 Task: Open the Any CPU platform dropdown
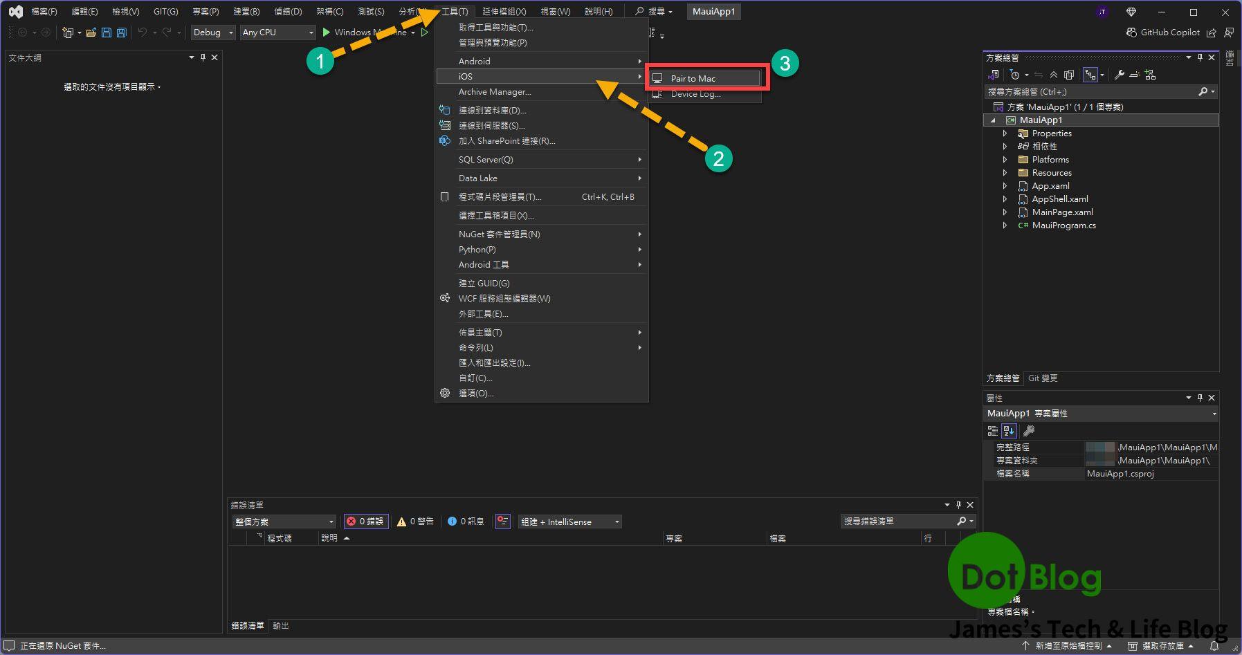[x=278, y=33]
